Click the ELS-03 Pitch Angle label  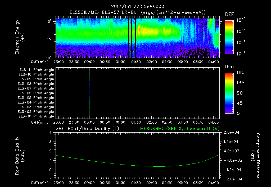pyautogui.click(x=36, y=107)
